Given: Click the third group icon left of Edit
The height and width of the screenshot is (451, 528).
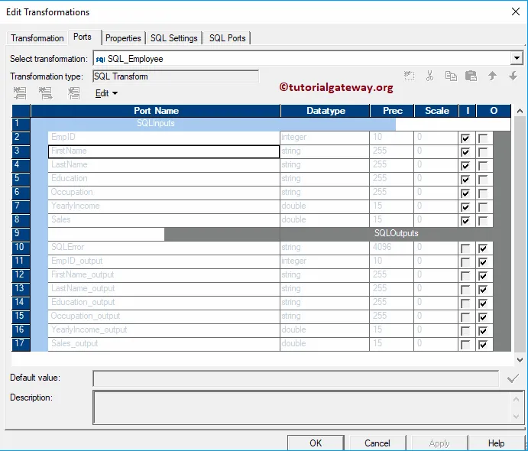Looking at the screenshot, I should (74, 93).
